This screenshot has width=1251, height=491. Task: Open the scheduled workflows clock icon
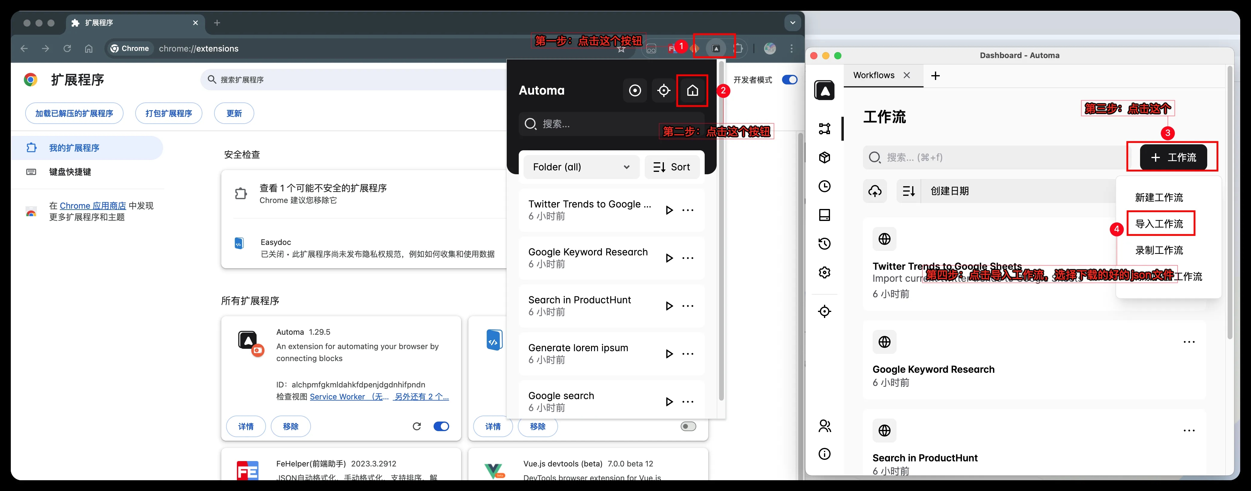click(x=824, y=186)
